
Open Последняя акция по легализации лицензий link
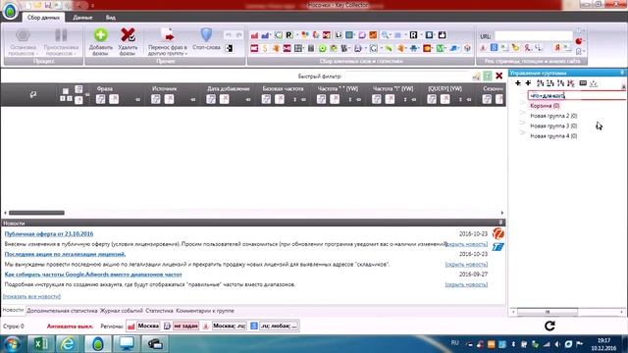pos(65,254)
